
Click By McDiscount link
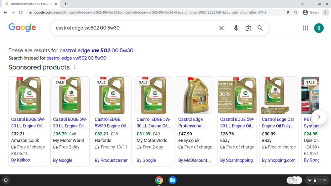195,160
